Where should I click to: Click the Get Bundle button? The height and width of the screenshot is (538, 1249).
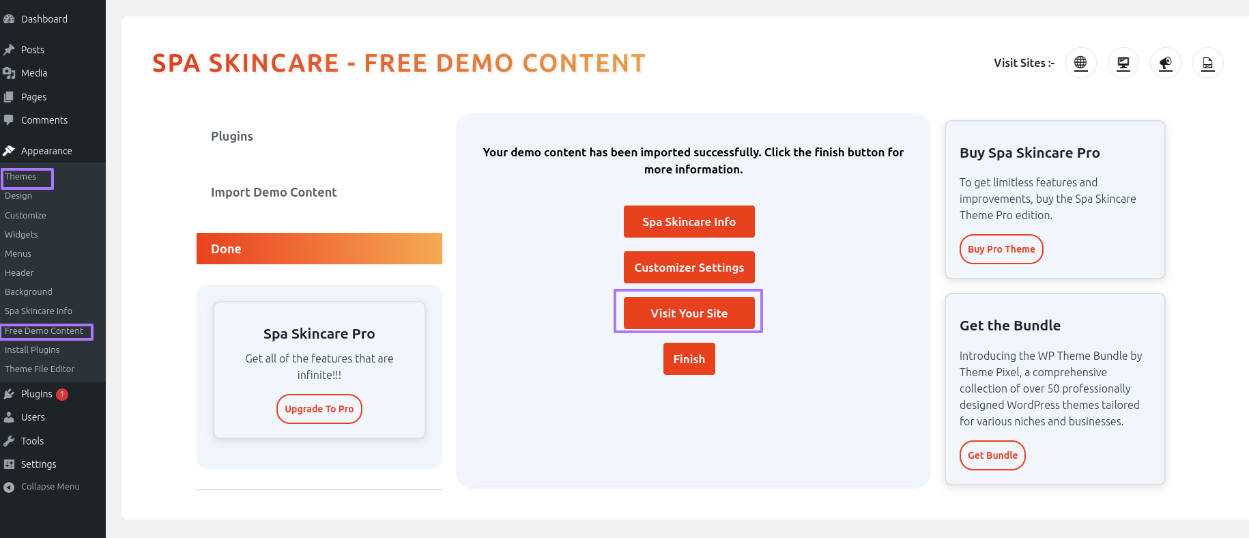992,455
